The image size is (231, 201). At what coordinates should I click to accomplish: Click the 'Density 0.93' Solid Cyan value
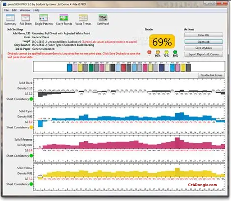(x=25, y=116)
